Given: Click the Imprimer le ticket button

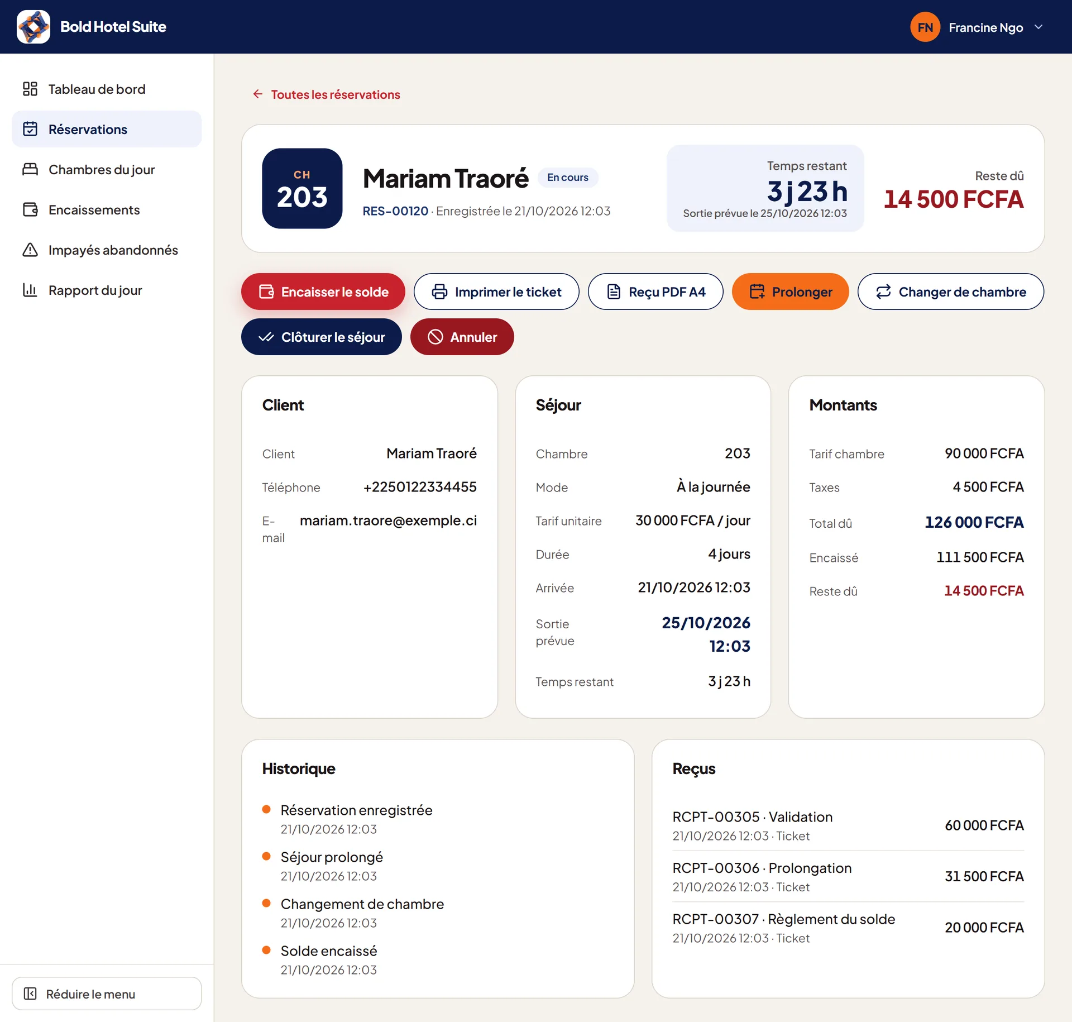Looking at the screenshot, I should click(496, 292).
